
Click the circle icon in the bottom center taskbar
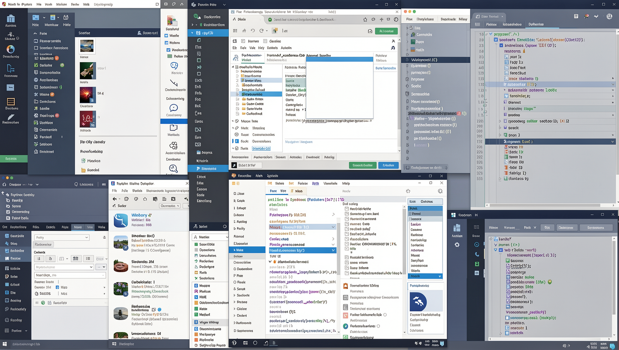coord(255,343)
